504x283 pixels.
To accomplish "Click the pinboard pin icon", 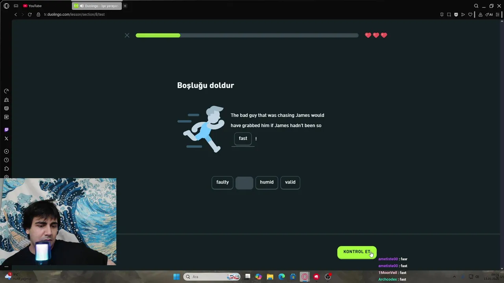I will (442, 15).
